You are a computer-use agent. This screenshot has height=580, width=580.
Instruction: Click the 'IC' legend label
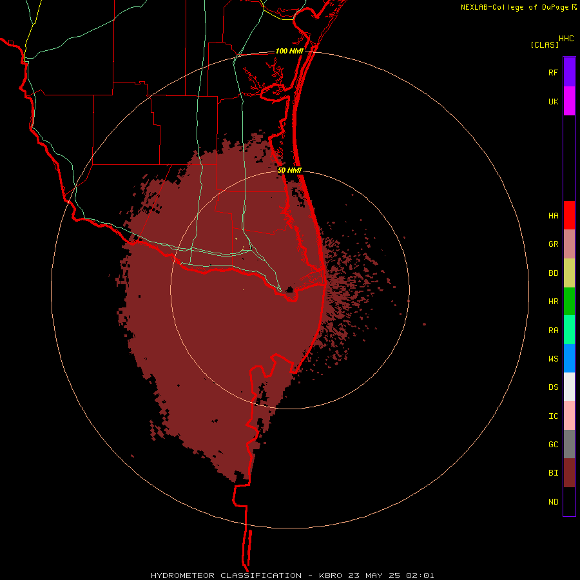[553, 416]
